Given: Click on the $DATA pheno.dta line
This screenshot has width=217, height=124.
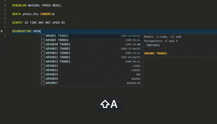Looking at the screenshot, I should tap(33, 14).
